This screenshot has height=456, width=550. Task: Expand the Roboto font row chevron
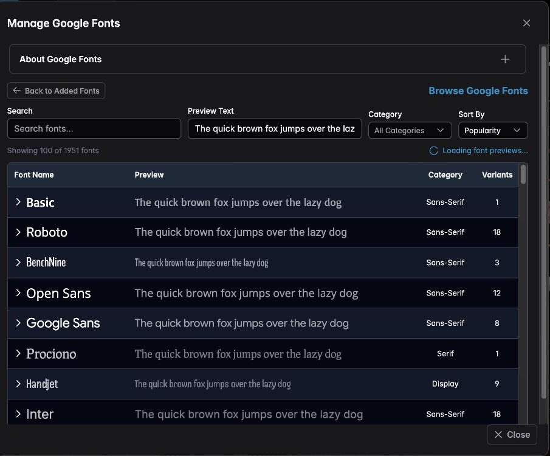click(18, 232)
